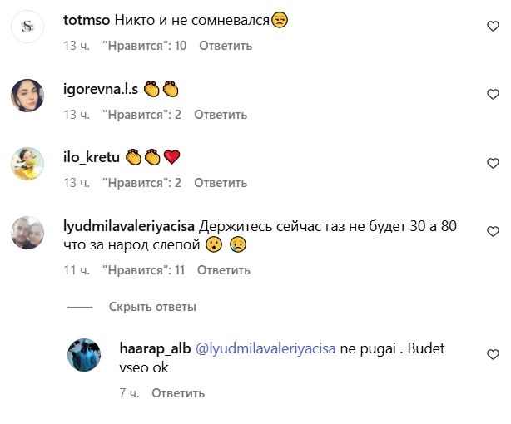Collapse replies with Скрыть ответы
This screenshot has width=511, height=424.
point(152,307)
